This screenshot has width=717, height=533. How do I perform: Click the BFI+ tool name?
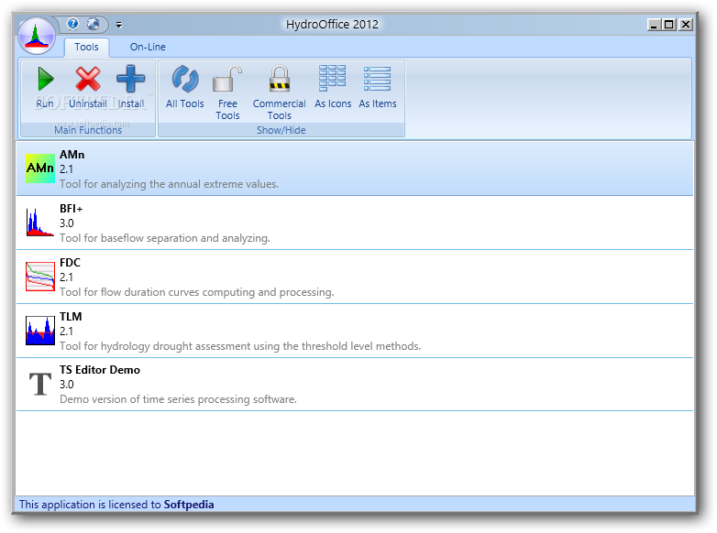[x=72, y=209]
